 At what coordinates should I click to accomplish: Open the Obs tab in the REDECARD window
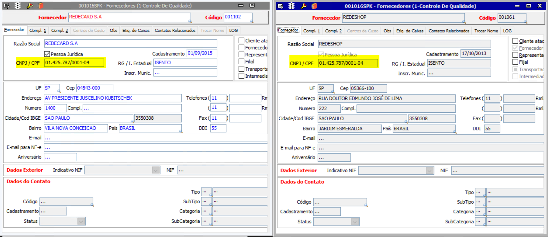pyautogui.click(x=114, y=30)
